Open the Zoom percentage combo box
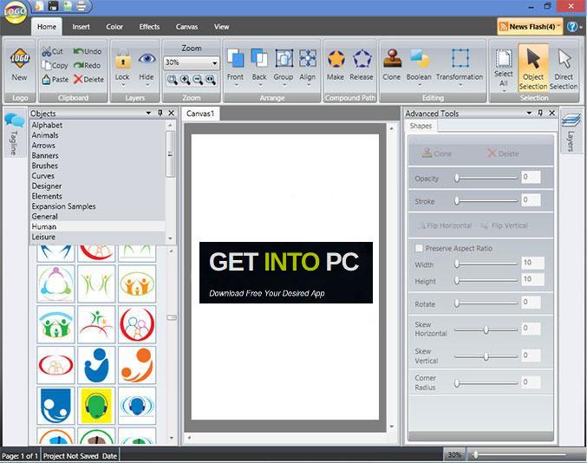 tap(192, 62)
